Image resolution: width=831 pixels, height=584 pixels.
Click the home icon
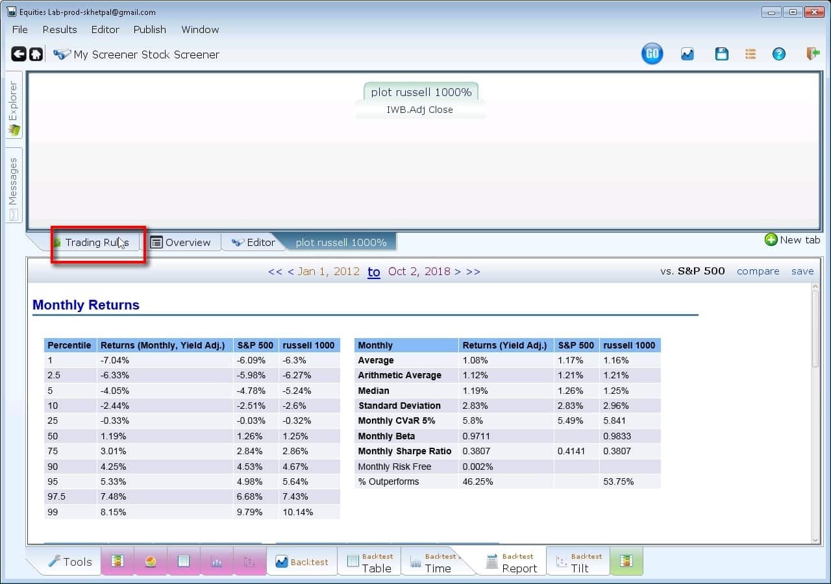click(x=36, y=55)
